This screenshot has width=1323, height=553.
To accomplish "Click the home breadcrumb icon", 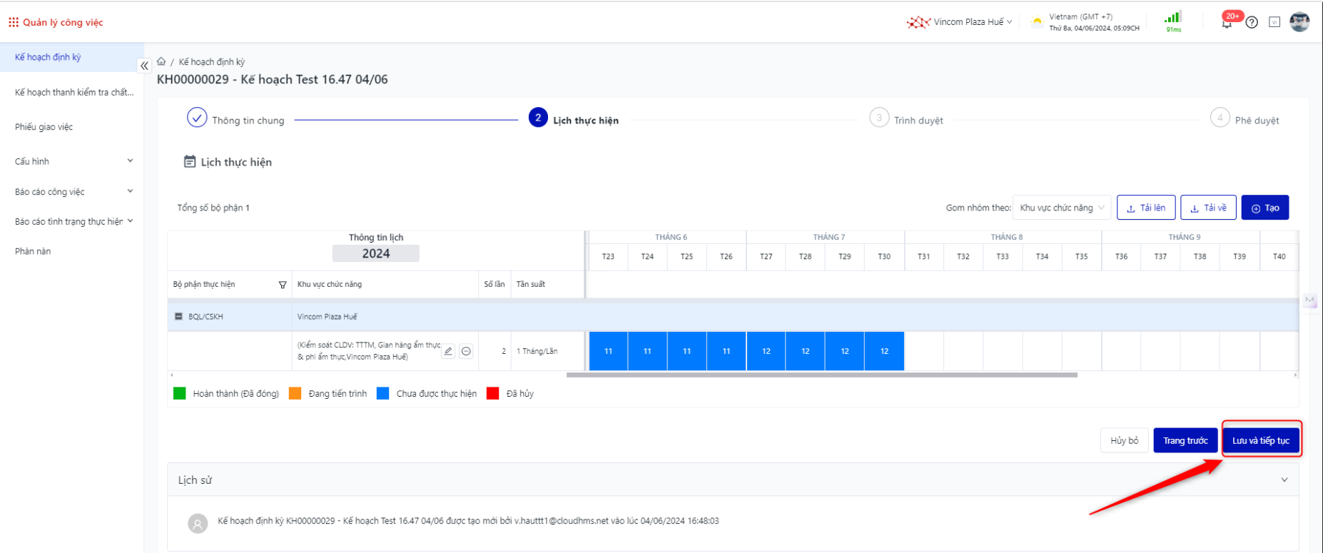I will (161, 61).
